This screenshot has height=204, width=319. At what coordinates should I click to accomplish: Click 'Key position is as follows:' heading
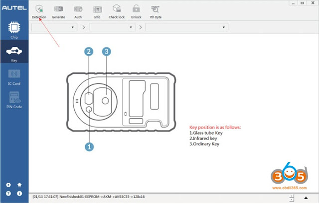215,127
